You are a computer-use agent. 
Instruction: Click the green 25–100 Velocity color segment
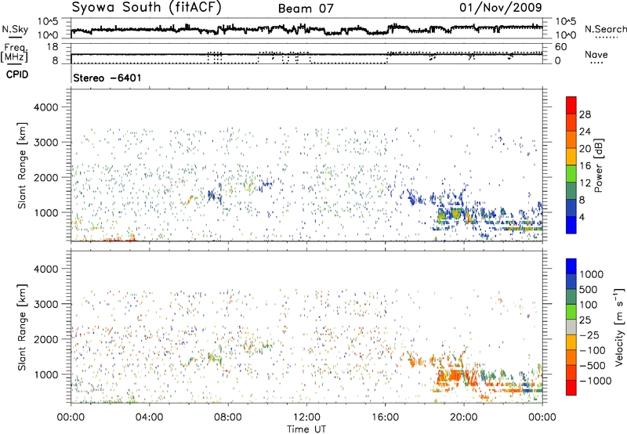tap(571, 312)
